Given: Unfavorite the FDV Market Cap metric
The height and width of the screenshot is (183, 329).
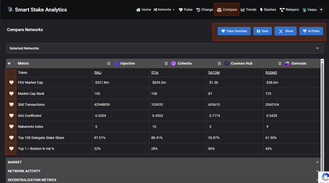Looking at the screenshot, I should pyautogui.click(x=11, y=83).
